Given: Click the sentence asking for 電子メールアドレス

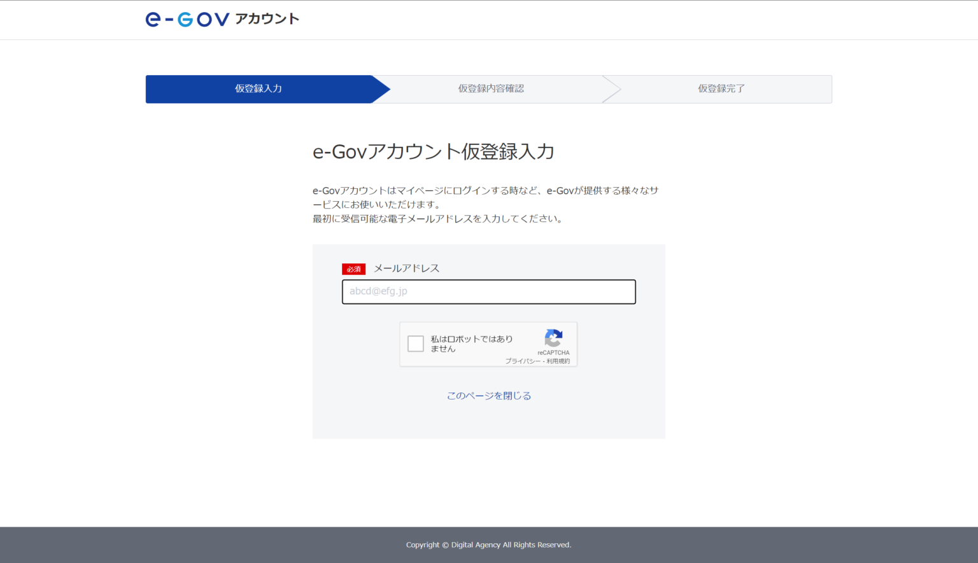Looking at the screenshot, I should coord(437,219).
